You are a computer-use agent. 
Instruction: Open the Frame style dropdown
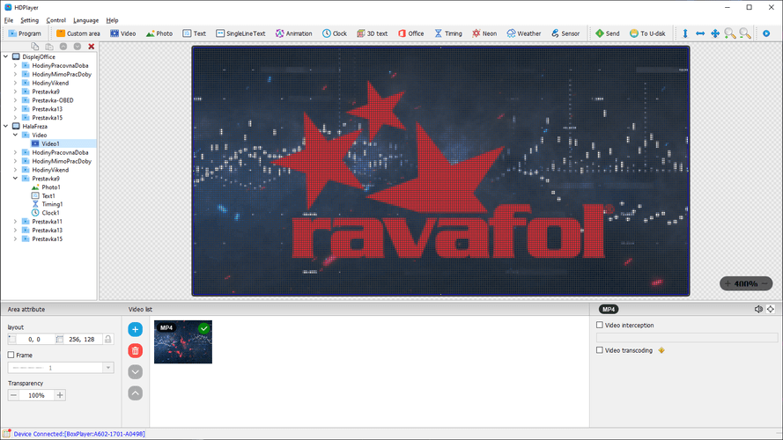107,368
